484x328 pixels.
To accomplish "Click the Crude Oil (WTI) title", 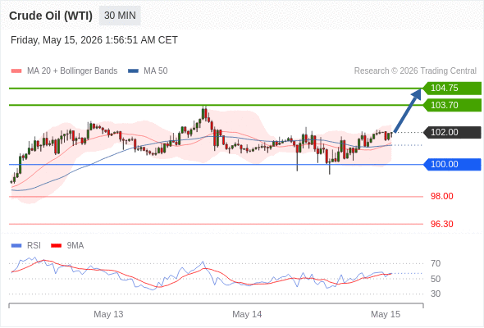I will pos(51,16).
